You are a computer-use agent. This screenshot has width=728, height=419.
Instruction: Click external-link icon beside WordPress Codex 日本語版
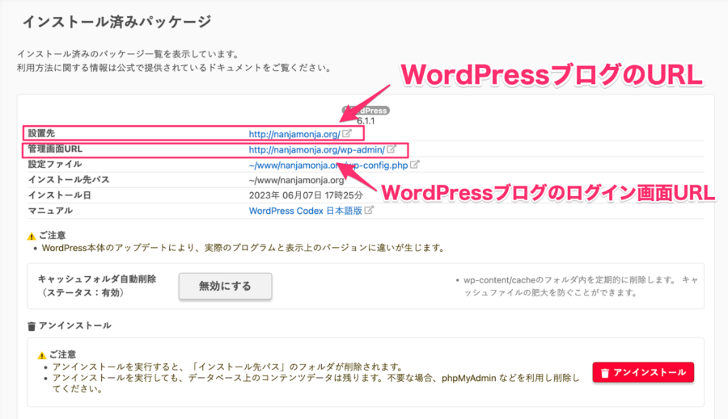pyautogui.click(x=369, y=210)
